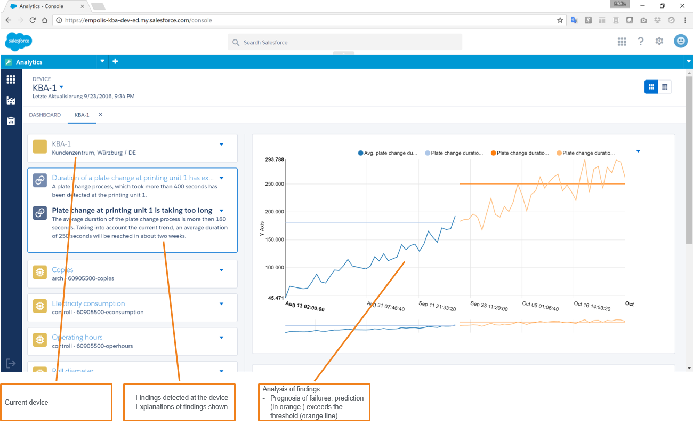This screenshot has width=693, height=424.
Task: Click the yellow swatch on the KBA-1 card
Action: point(39,147)
